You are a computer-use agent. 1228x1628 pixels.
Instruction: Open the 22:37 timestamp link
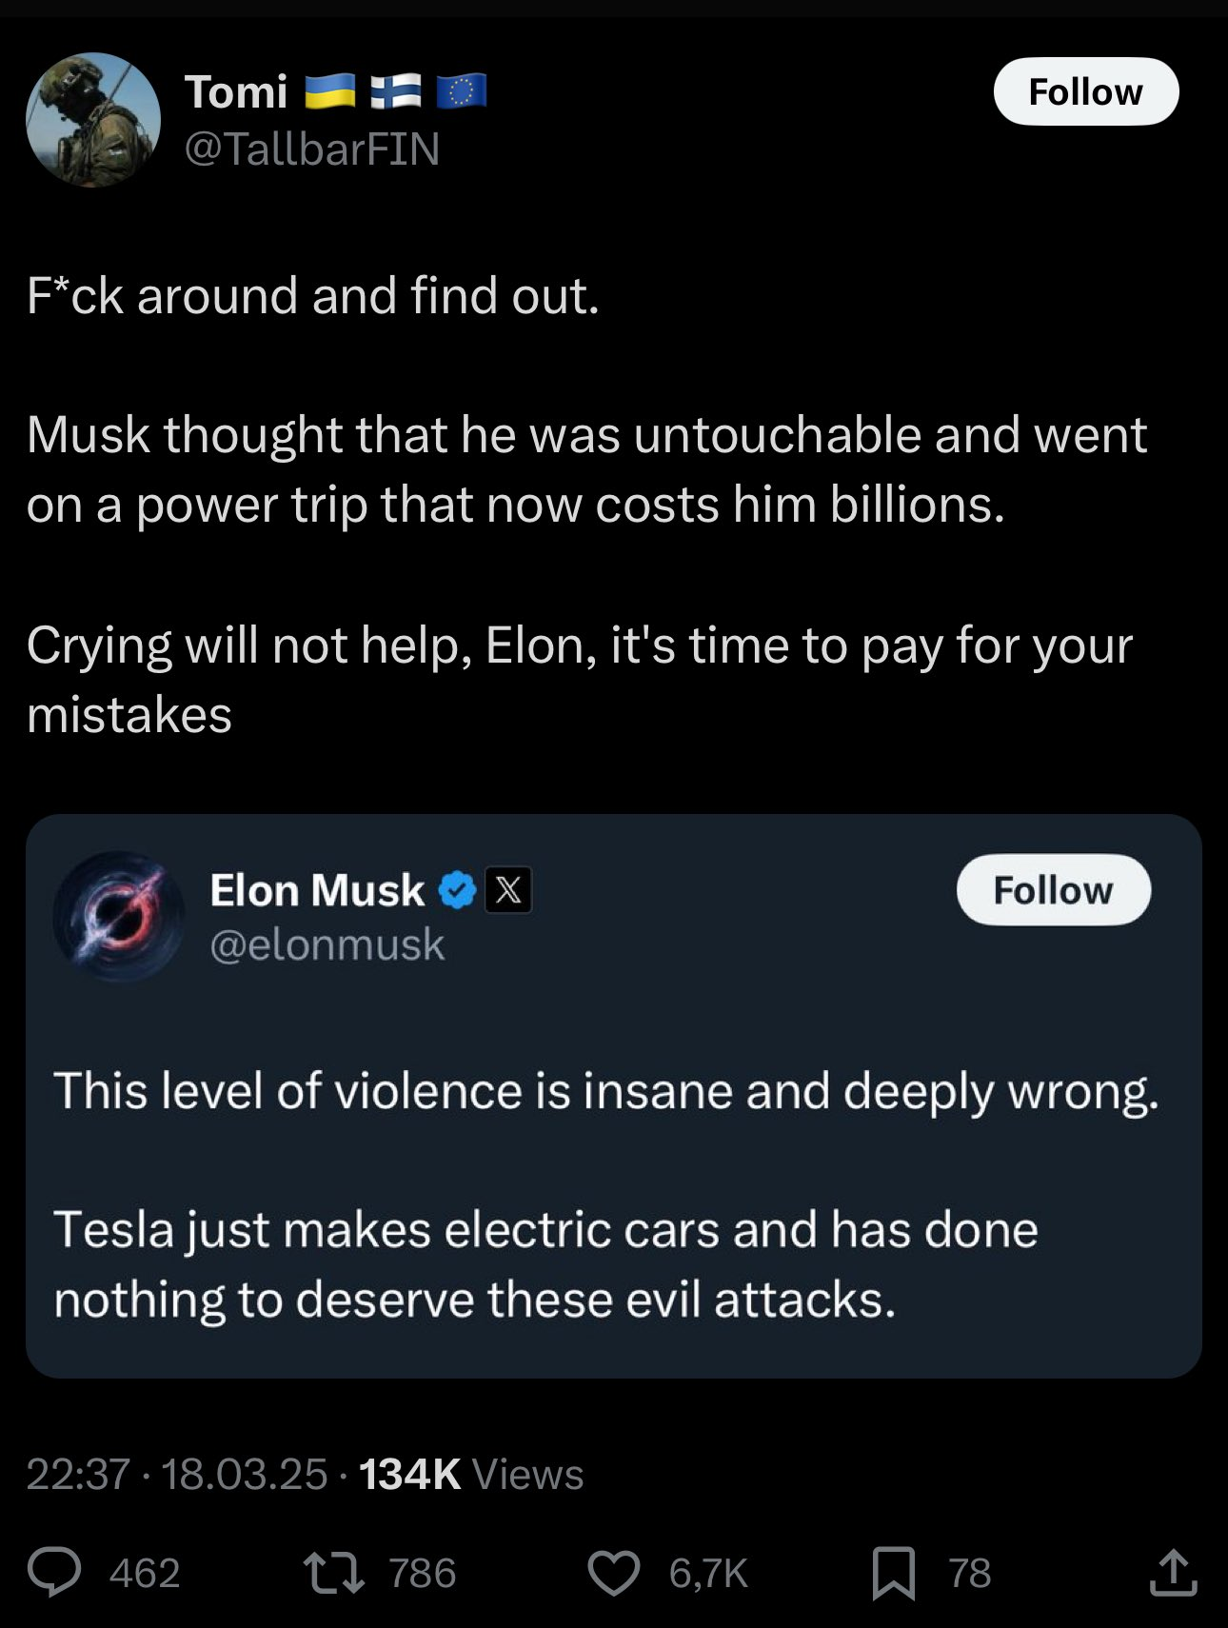coord(77,1474)
